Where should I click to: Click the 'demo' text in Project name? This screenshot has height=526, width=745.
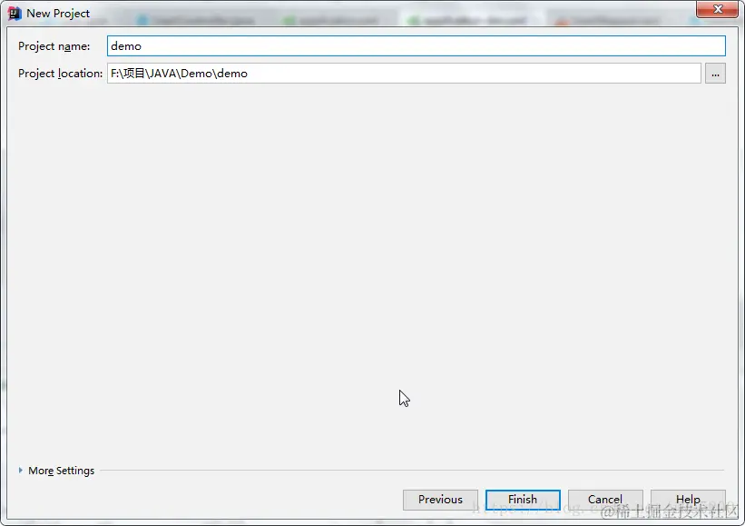(126, 46)
